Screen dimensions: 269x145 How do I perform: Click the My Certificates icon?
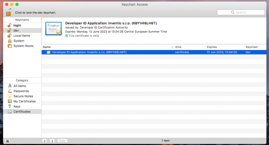(10, 101)
